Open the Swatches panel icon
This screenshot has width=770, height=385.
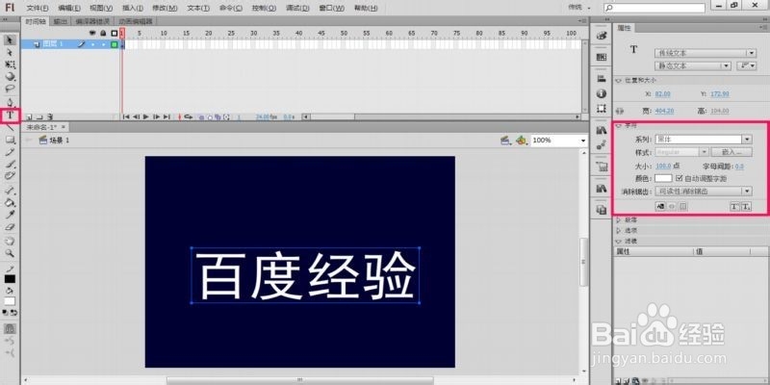[601, 57]
